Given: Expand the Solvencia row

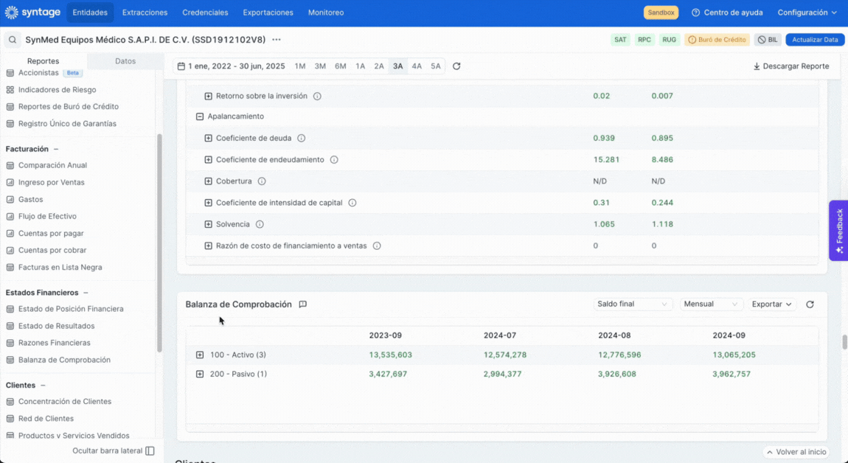Looking at the screenshot, I should (x=208, y=224).
